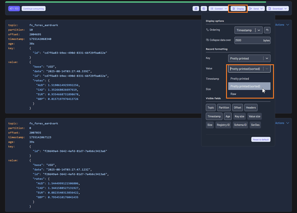The image size is (297, 213).
Task: Open the Send dropdown menu
Action: click(x=256, y=9)
